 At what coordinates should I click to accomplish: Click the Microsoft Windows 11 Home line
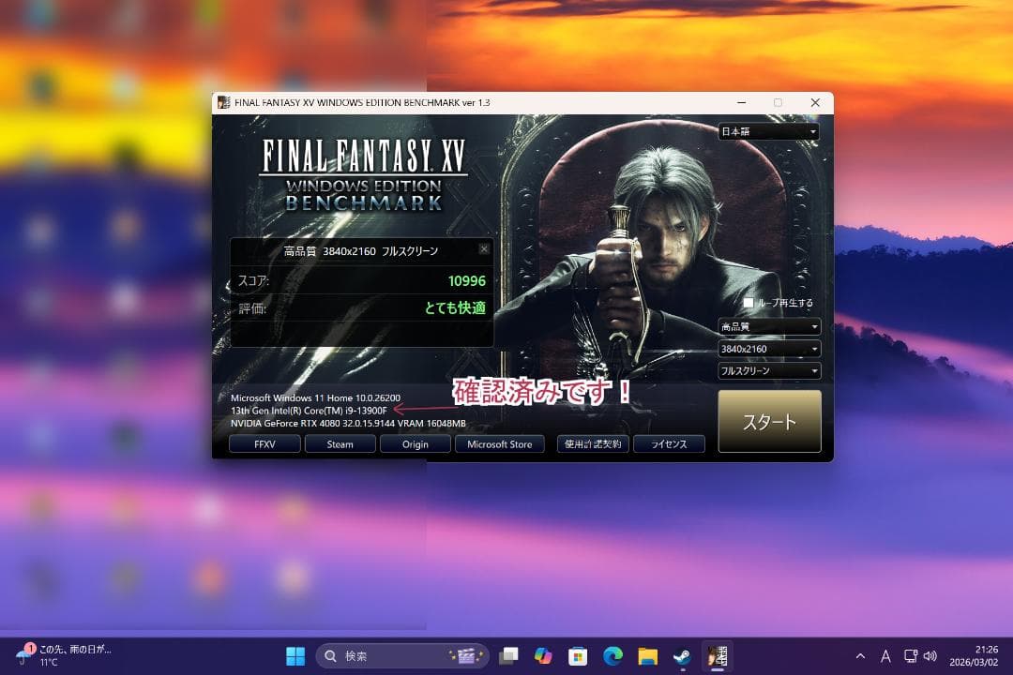pyautogui.click(x=315, y=397)
